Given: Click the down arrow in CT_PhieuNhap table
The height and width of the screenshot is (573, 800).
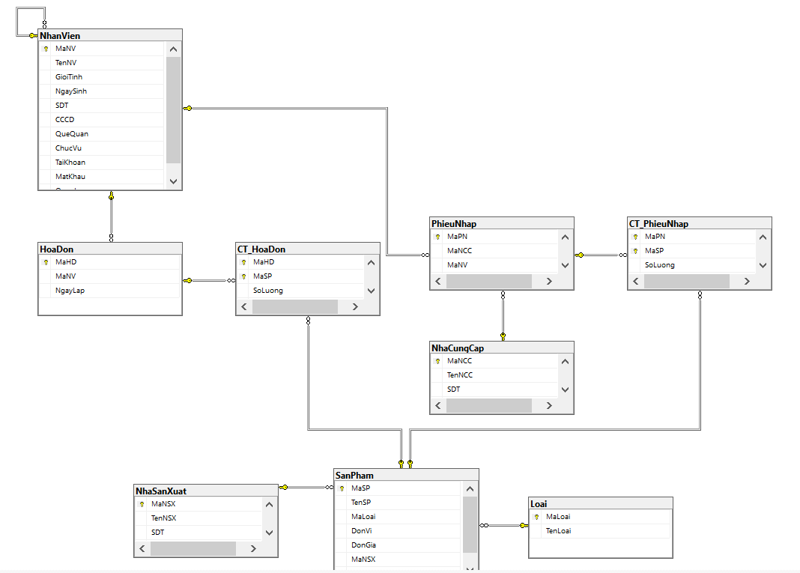Looking at the screenshot, I should [763, 265].
